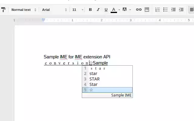Viewport: 194px width, 121px height.
Task: Click the paint format roller icon
Action: pos(3,10)
